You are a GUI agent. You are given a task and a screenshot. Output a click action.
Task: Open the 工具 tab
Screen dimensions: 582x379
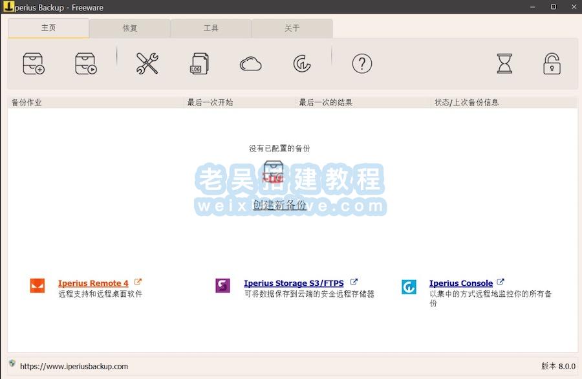pos(211,28)
